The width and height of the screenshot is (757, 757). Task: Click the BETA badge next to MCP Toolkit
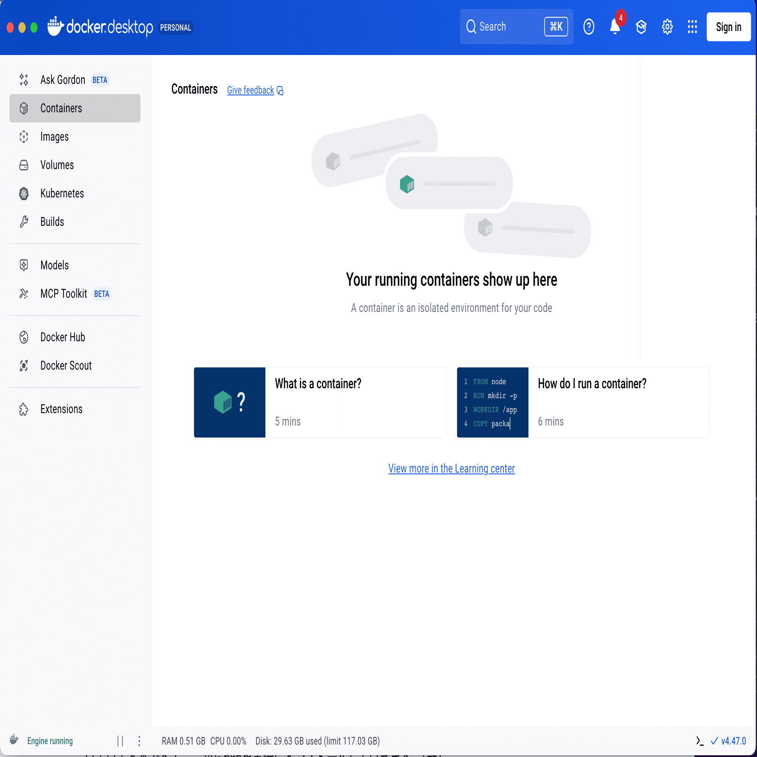pos(102,294)
